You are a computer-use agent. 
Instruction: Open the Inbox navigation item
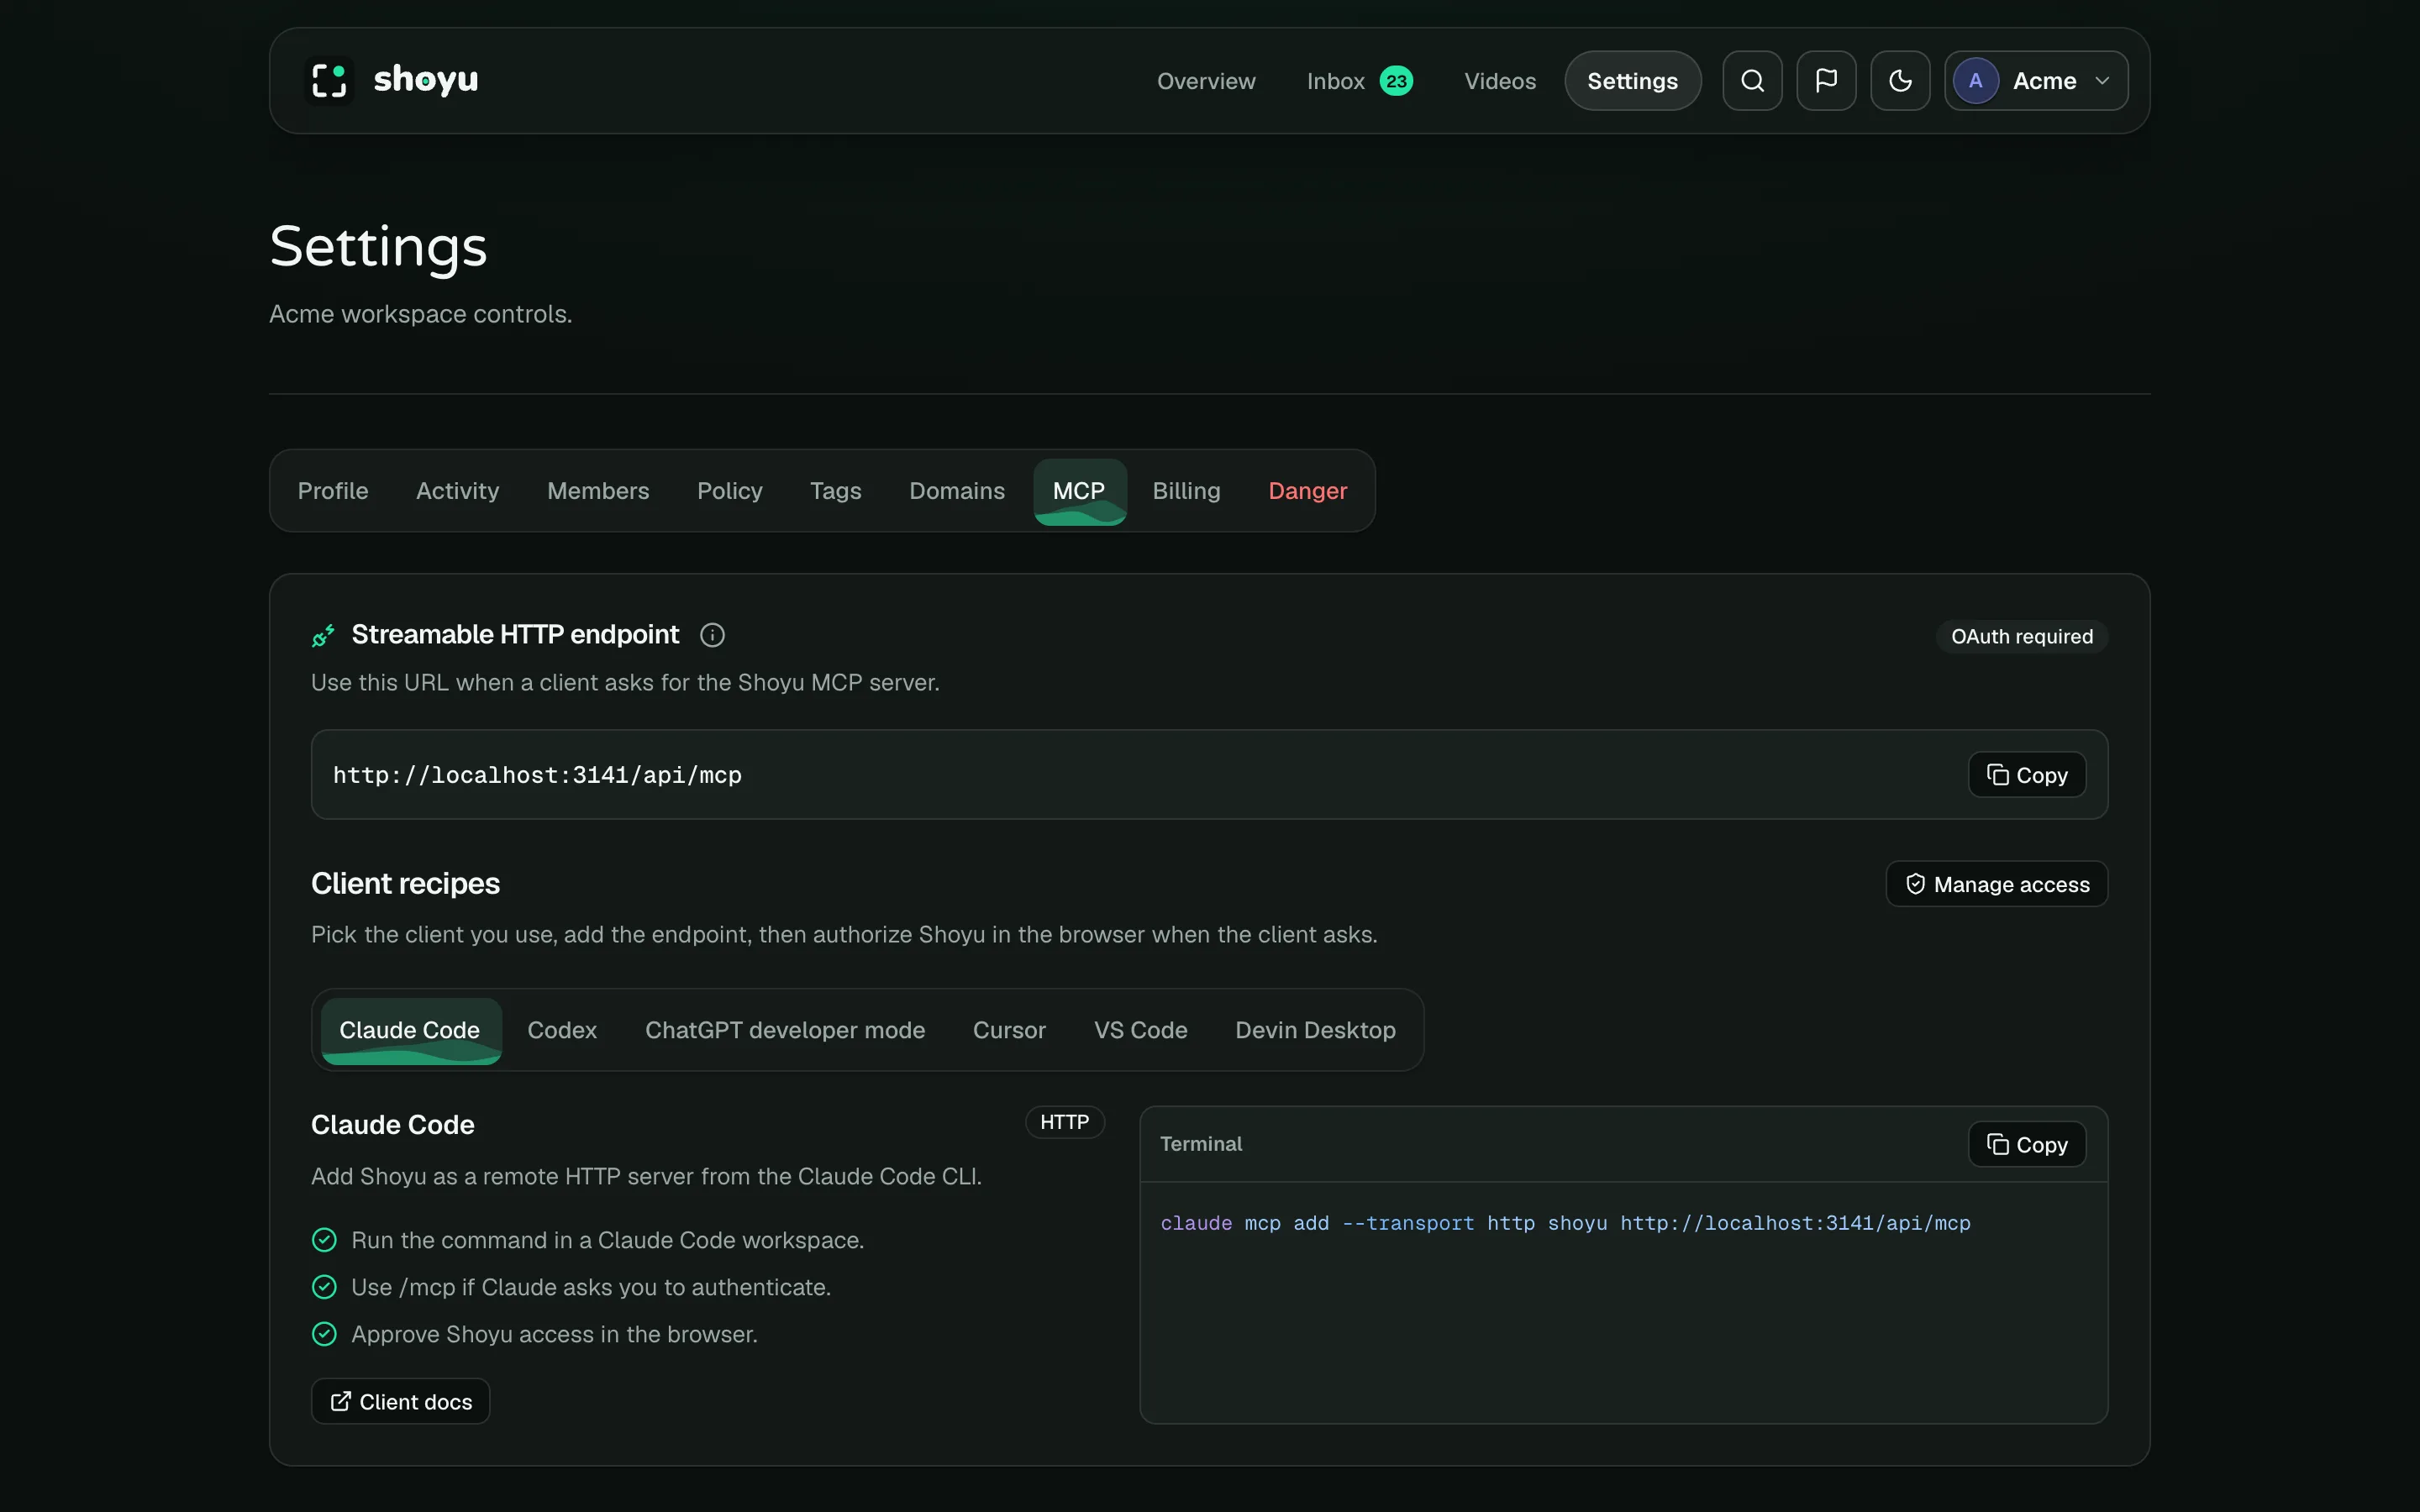coord(1359,81)
